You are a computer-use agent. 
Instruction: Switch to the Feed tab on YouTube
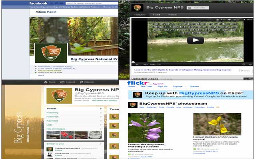(157, 15)
